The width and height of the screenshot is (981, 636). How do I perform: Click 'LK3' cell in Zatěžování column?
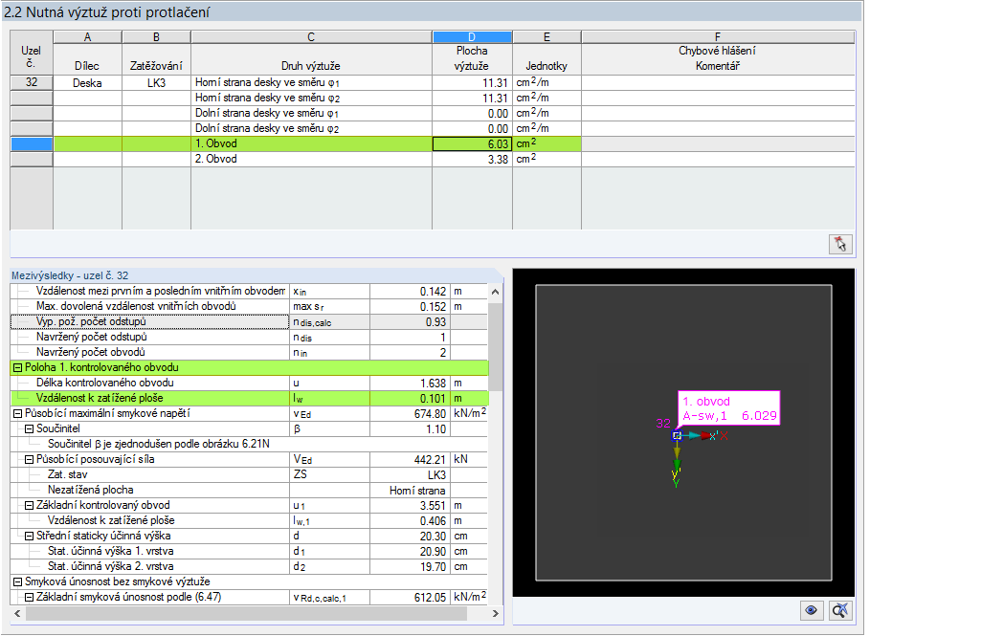coord(156,82)
